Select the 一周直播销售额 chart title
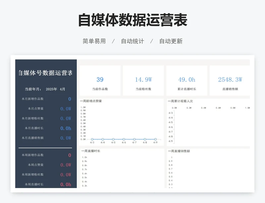This screenshot has height=203, width=265. 179,151
